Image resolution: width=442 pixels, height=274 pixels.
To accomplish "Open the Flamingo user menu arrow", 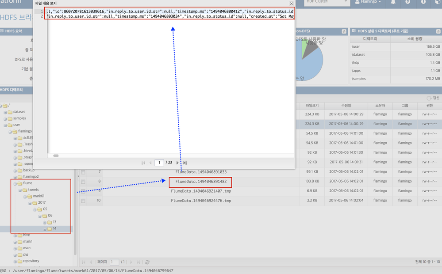I will coord(380,2).
